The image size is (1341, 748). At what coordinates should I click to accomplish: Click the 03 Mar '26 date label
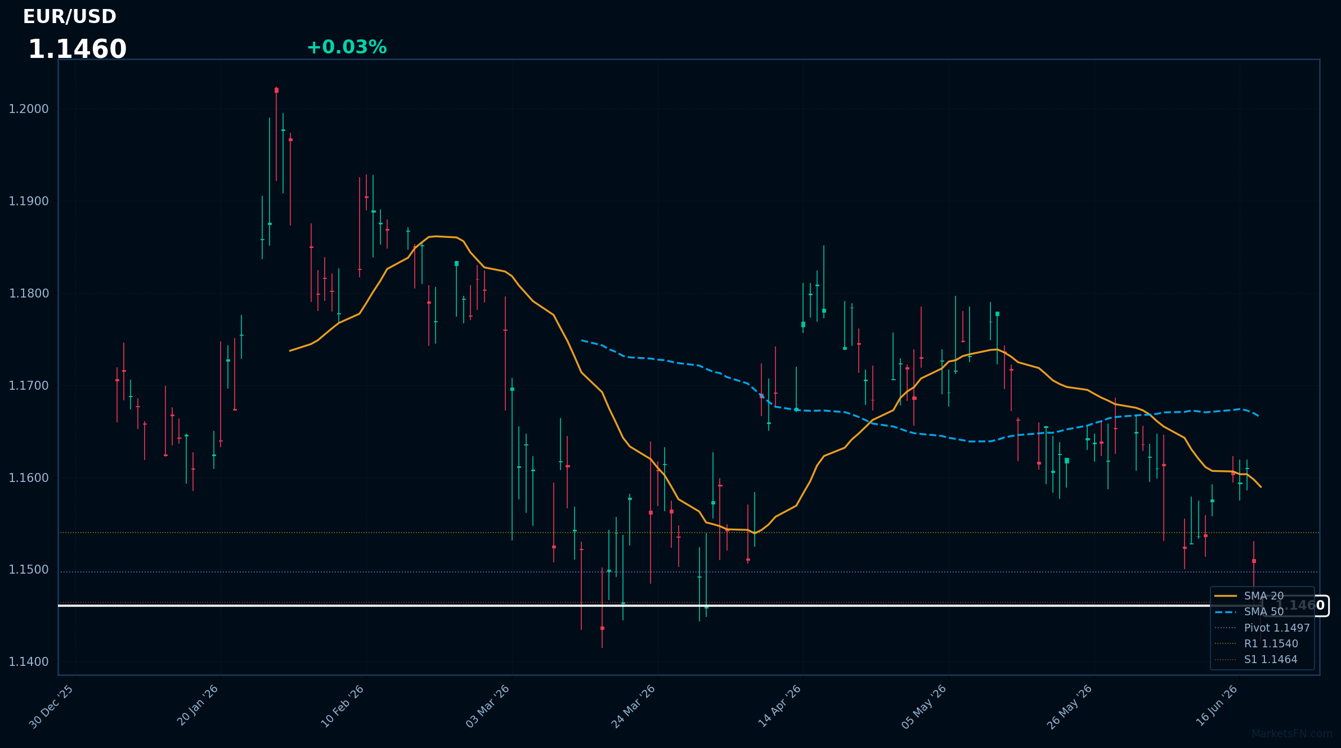point(488,706)
